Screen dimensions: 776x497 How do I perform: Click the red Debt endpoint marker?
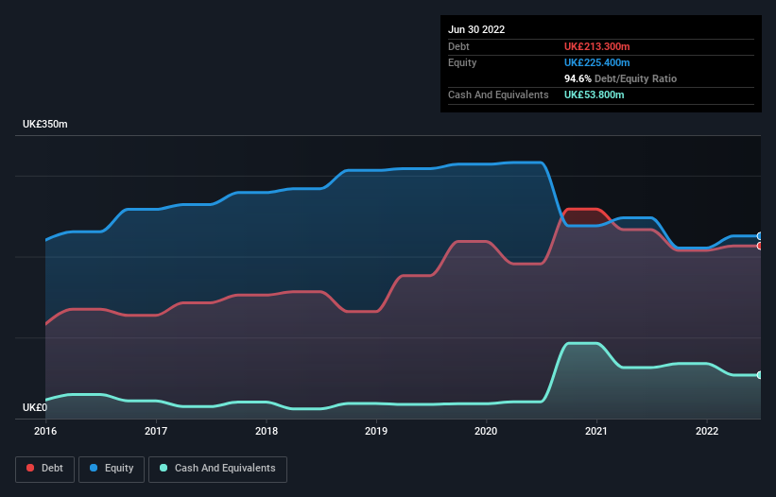coord(760,246)
